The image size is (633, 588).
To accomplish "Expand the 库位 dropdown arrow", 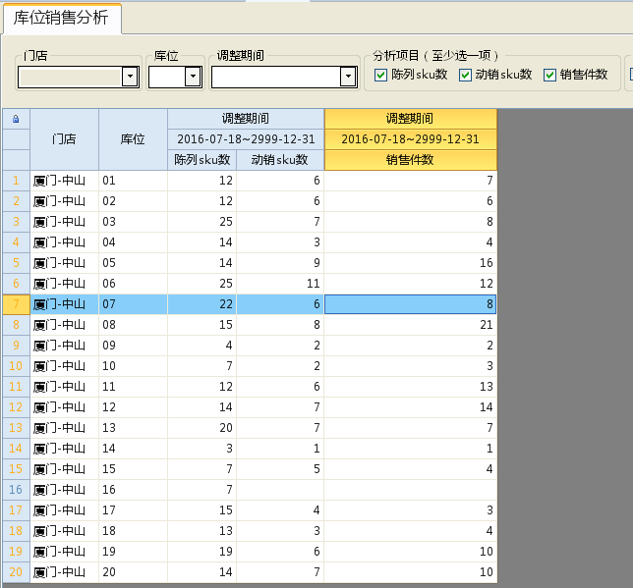I will coord(193,77).
